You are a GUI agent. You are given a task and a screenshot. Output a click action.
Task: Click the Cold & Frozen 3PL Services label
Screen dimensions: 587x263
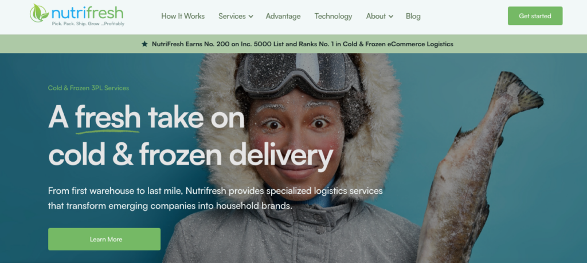coord(88,88)
